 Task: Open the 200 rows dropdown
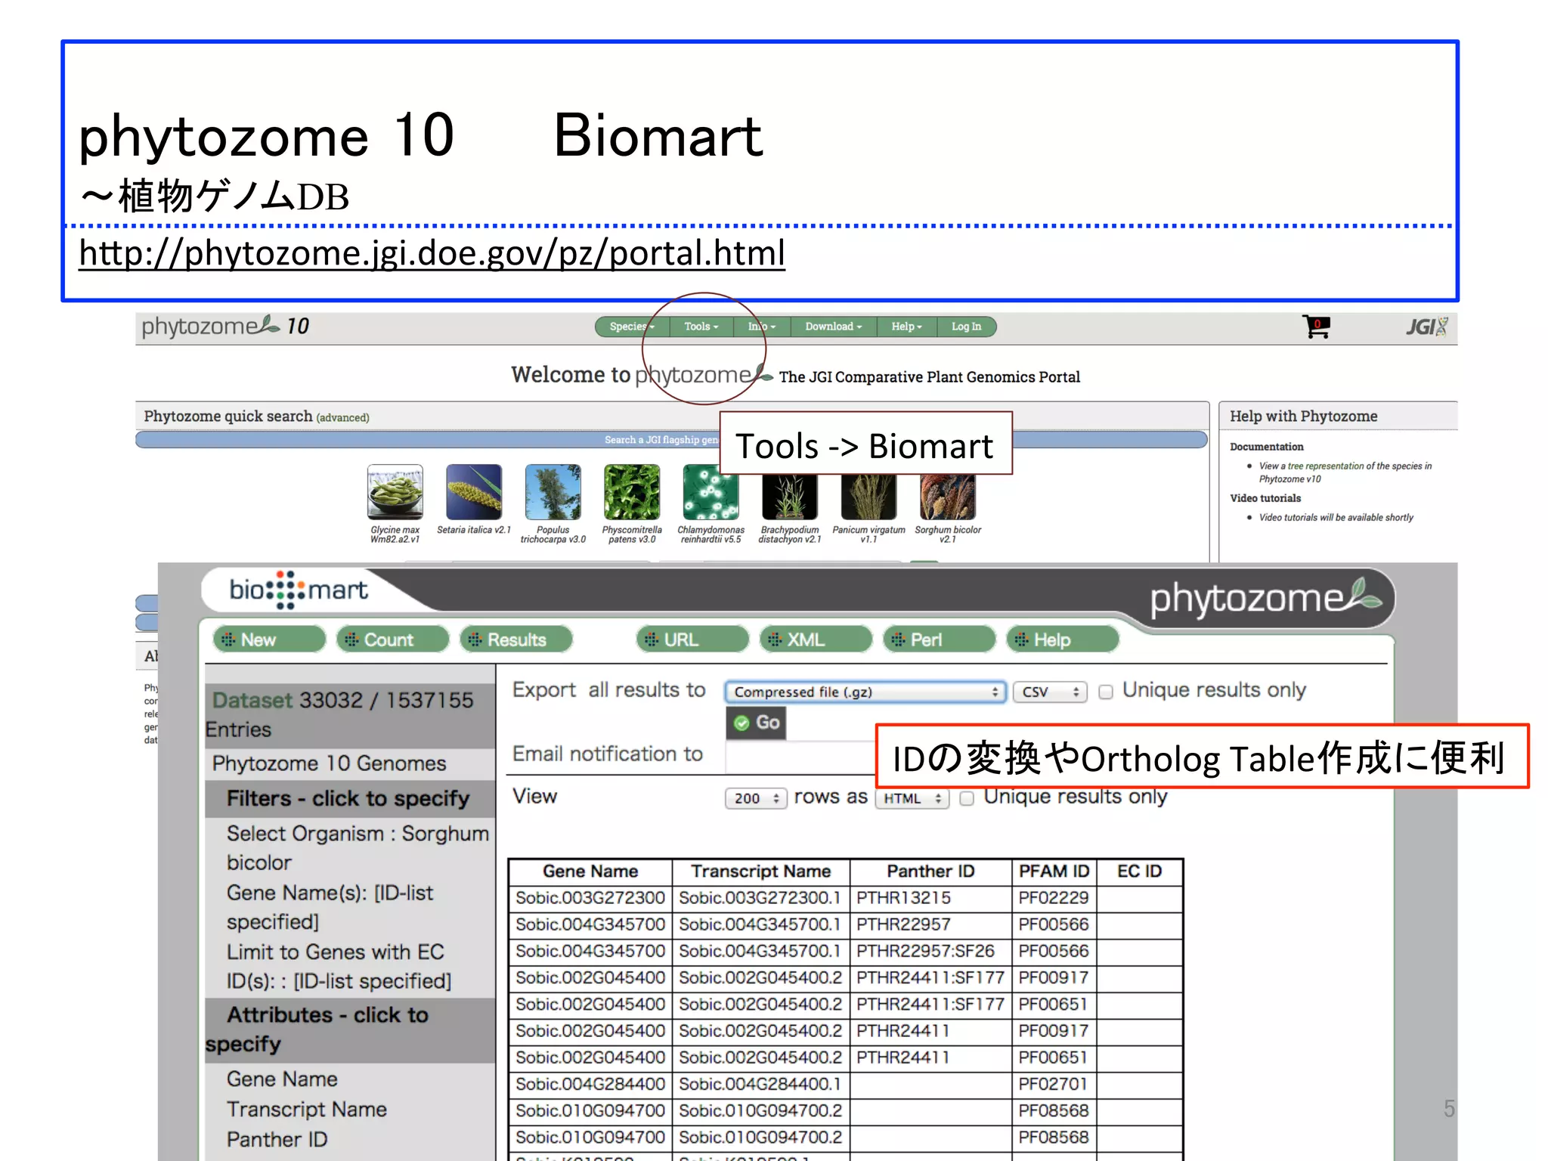756,798
